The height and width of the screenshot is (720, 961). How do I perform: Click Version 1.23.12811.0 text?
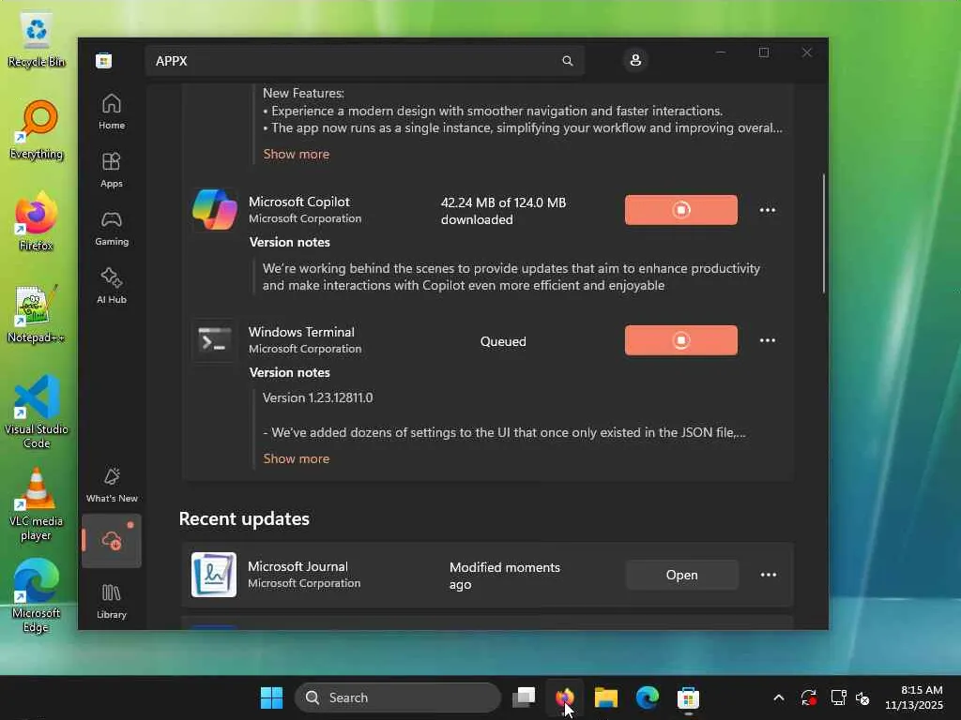(317, 397)
